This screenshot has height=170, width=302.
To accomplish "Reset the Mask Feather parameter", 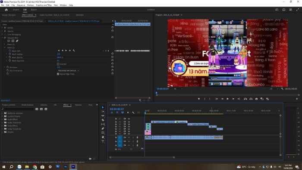I will 113,54.
